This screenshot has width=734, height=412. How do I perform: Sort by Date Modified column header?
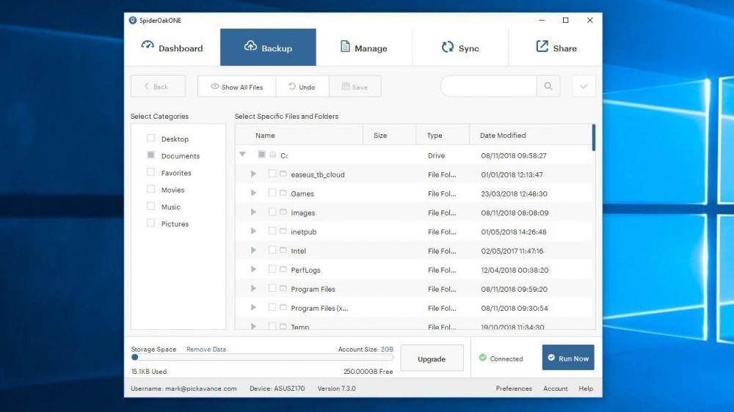click(x=531, y=135)
